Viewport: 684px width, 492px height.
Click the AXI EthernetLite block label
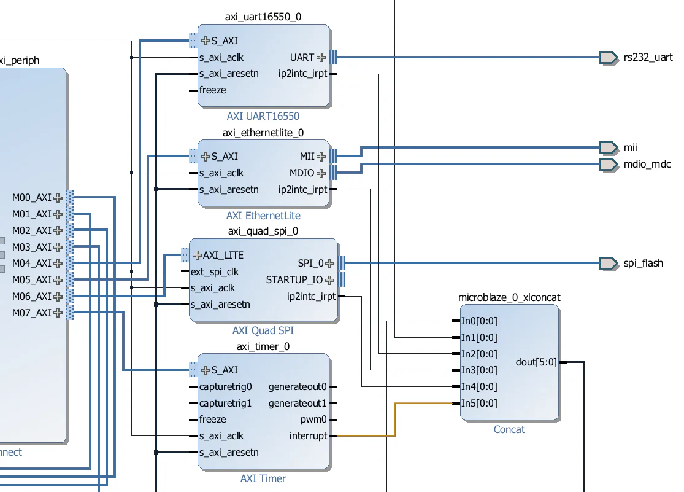[263, 216]
